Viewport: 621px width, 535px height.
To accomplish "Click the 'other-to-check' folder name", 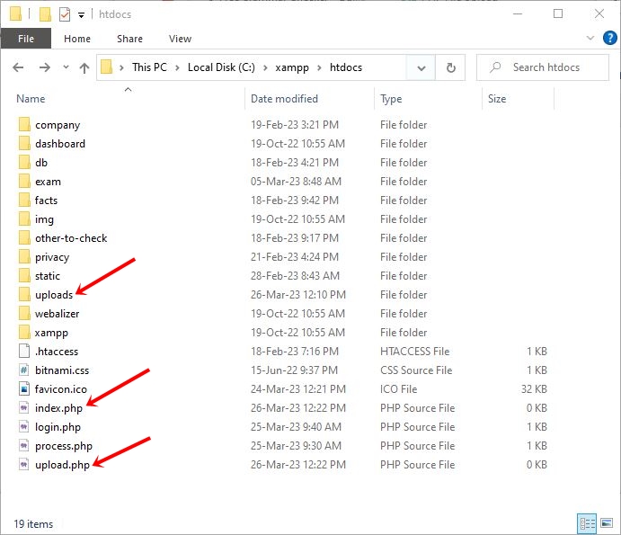I will coord(71,238).
